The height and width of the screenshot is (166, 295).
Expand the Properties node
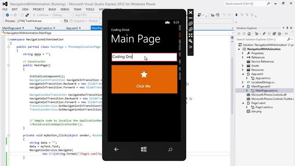(x=243, y=53)
